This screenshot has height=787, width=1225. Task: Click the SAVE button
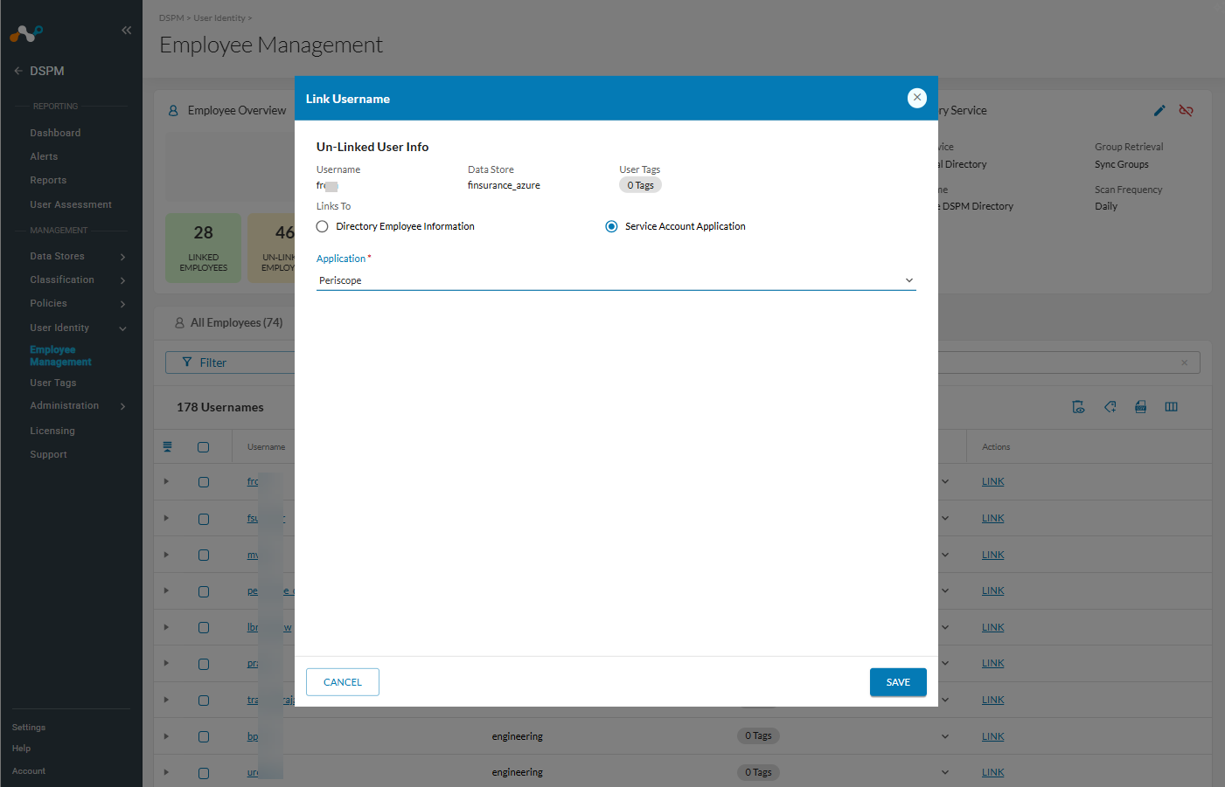point(898,682)
